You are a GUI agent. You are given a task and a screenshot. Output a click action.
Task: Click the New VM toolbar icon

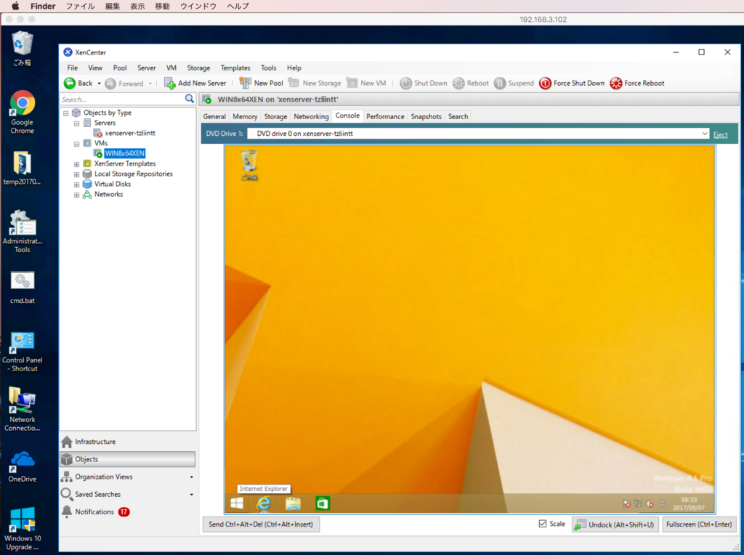click(x=352, y=83)
